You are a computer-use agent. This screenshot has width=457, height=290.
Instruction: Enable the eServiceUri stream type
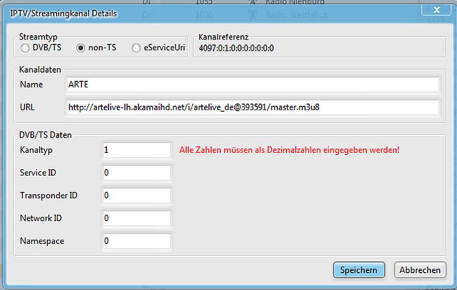(x=136, y=48)
